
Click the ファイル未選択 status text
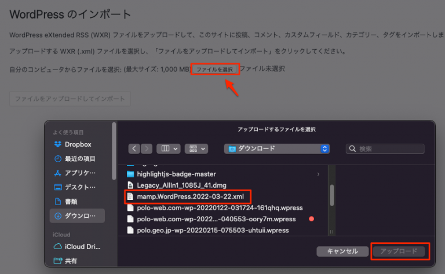click(262, 69)
